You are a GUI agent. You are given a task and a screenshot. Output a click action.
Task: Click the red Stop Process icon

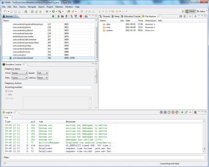click(81, 16)
